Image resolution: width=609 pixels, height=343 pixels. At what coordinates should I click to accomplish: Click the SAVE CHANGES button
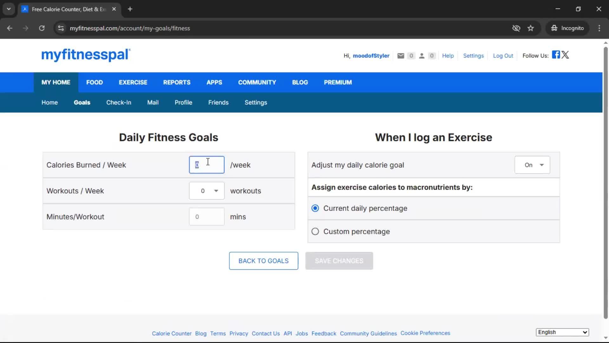click(339, 261)
